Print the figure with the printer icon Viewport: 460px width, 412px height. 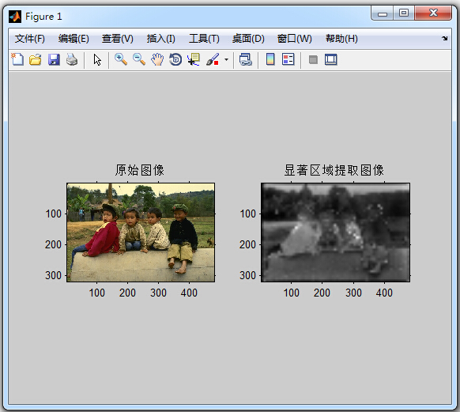point(72,59)
